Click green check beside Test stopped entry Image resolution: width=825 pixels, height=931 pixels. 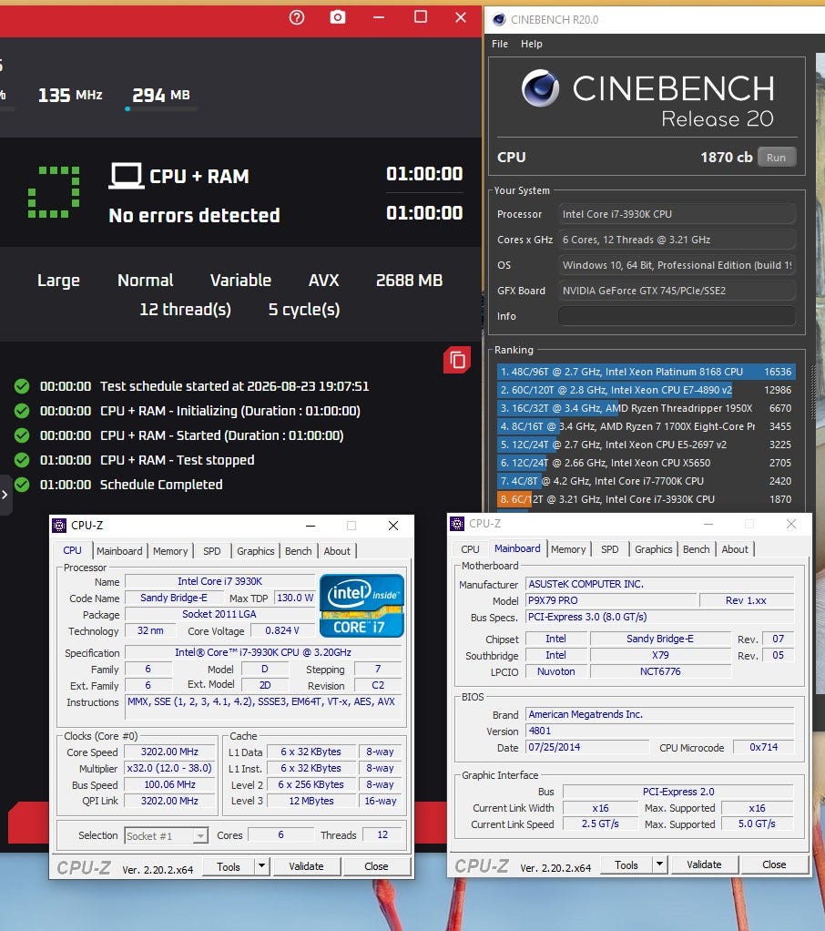point(22,460)
